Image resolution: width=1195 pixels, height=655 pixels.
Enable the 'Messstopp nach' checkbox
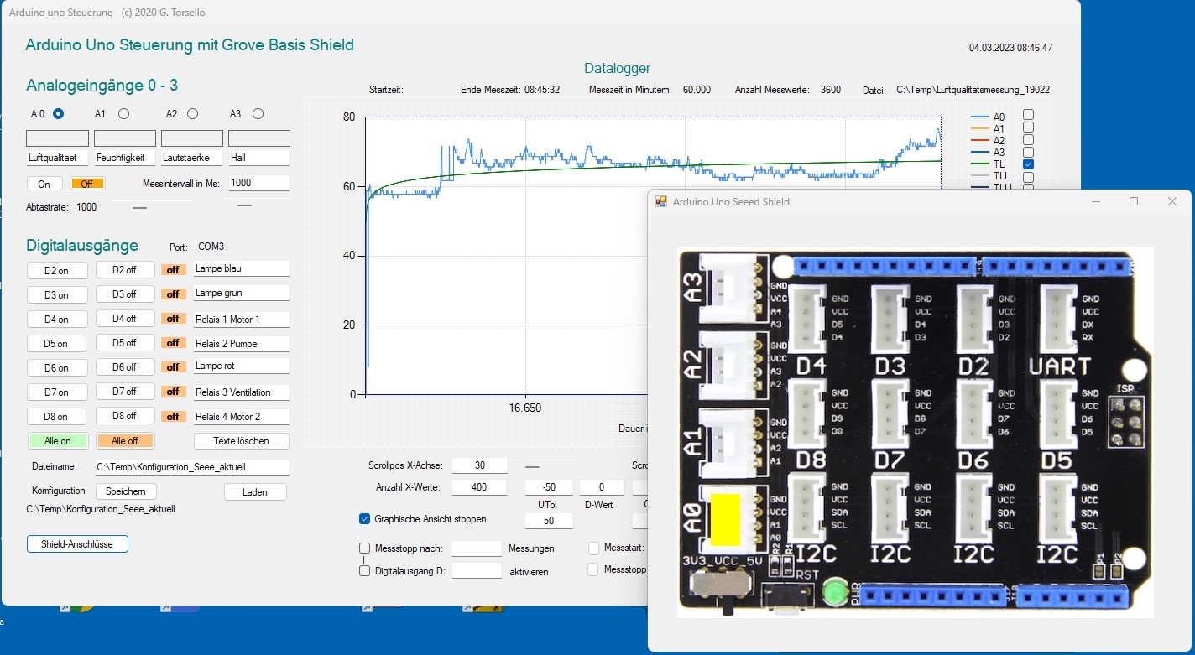pyautogui.click(x=364, y=548)
